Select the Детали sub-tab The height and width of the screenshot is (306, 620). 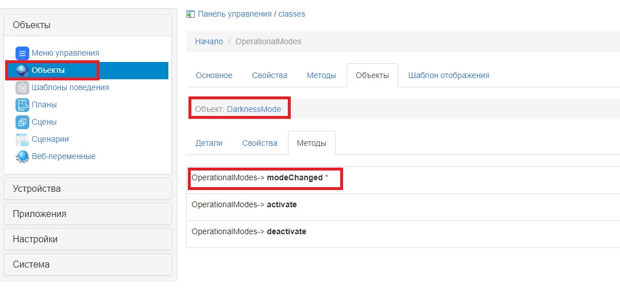tap(209, 143)
